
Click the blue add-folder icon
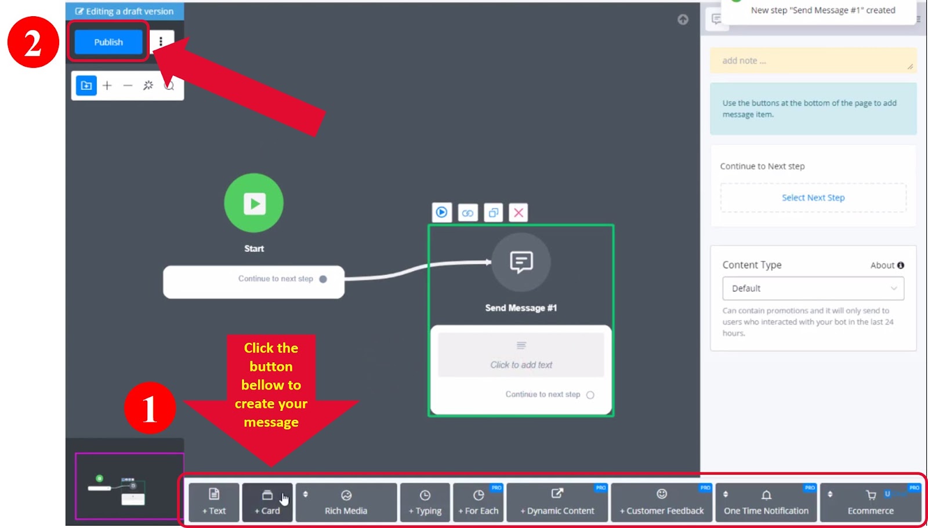pyautogui.click(x=86, y=86)
